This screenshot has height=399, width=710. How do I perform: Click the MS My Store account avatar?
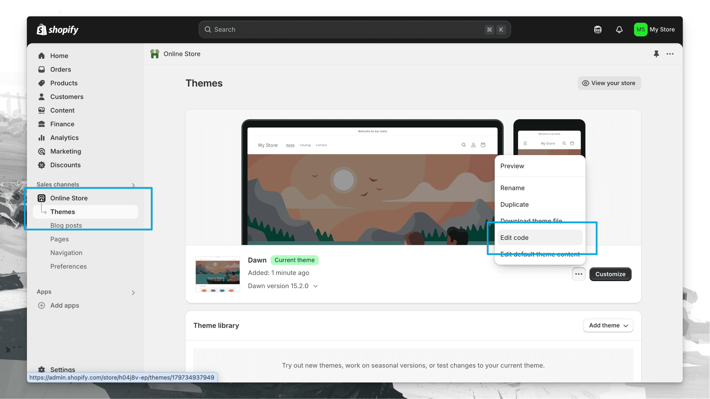640,29
